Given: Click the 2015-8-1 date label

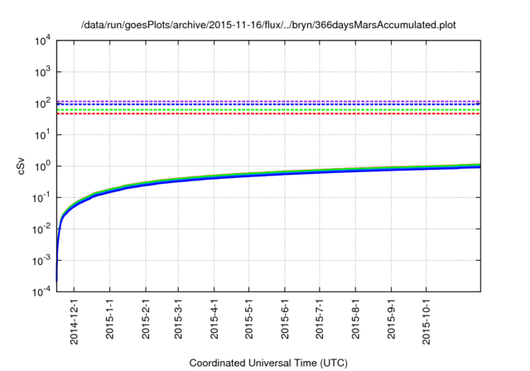Looking at the screenshot, I should pyautogui.click(x=355, y=319).
